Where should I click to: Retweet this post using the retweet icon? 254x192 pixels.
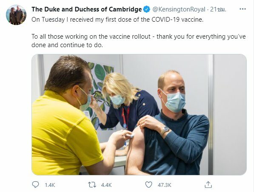point(92,185)
